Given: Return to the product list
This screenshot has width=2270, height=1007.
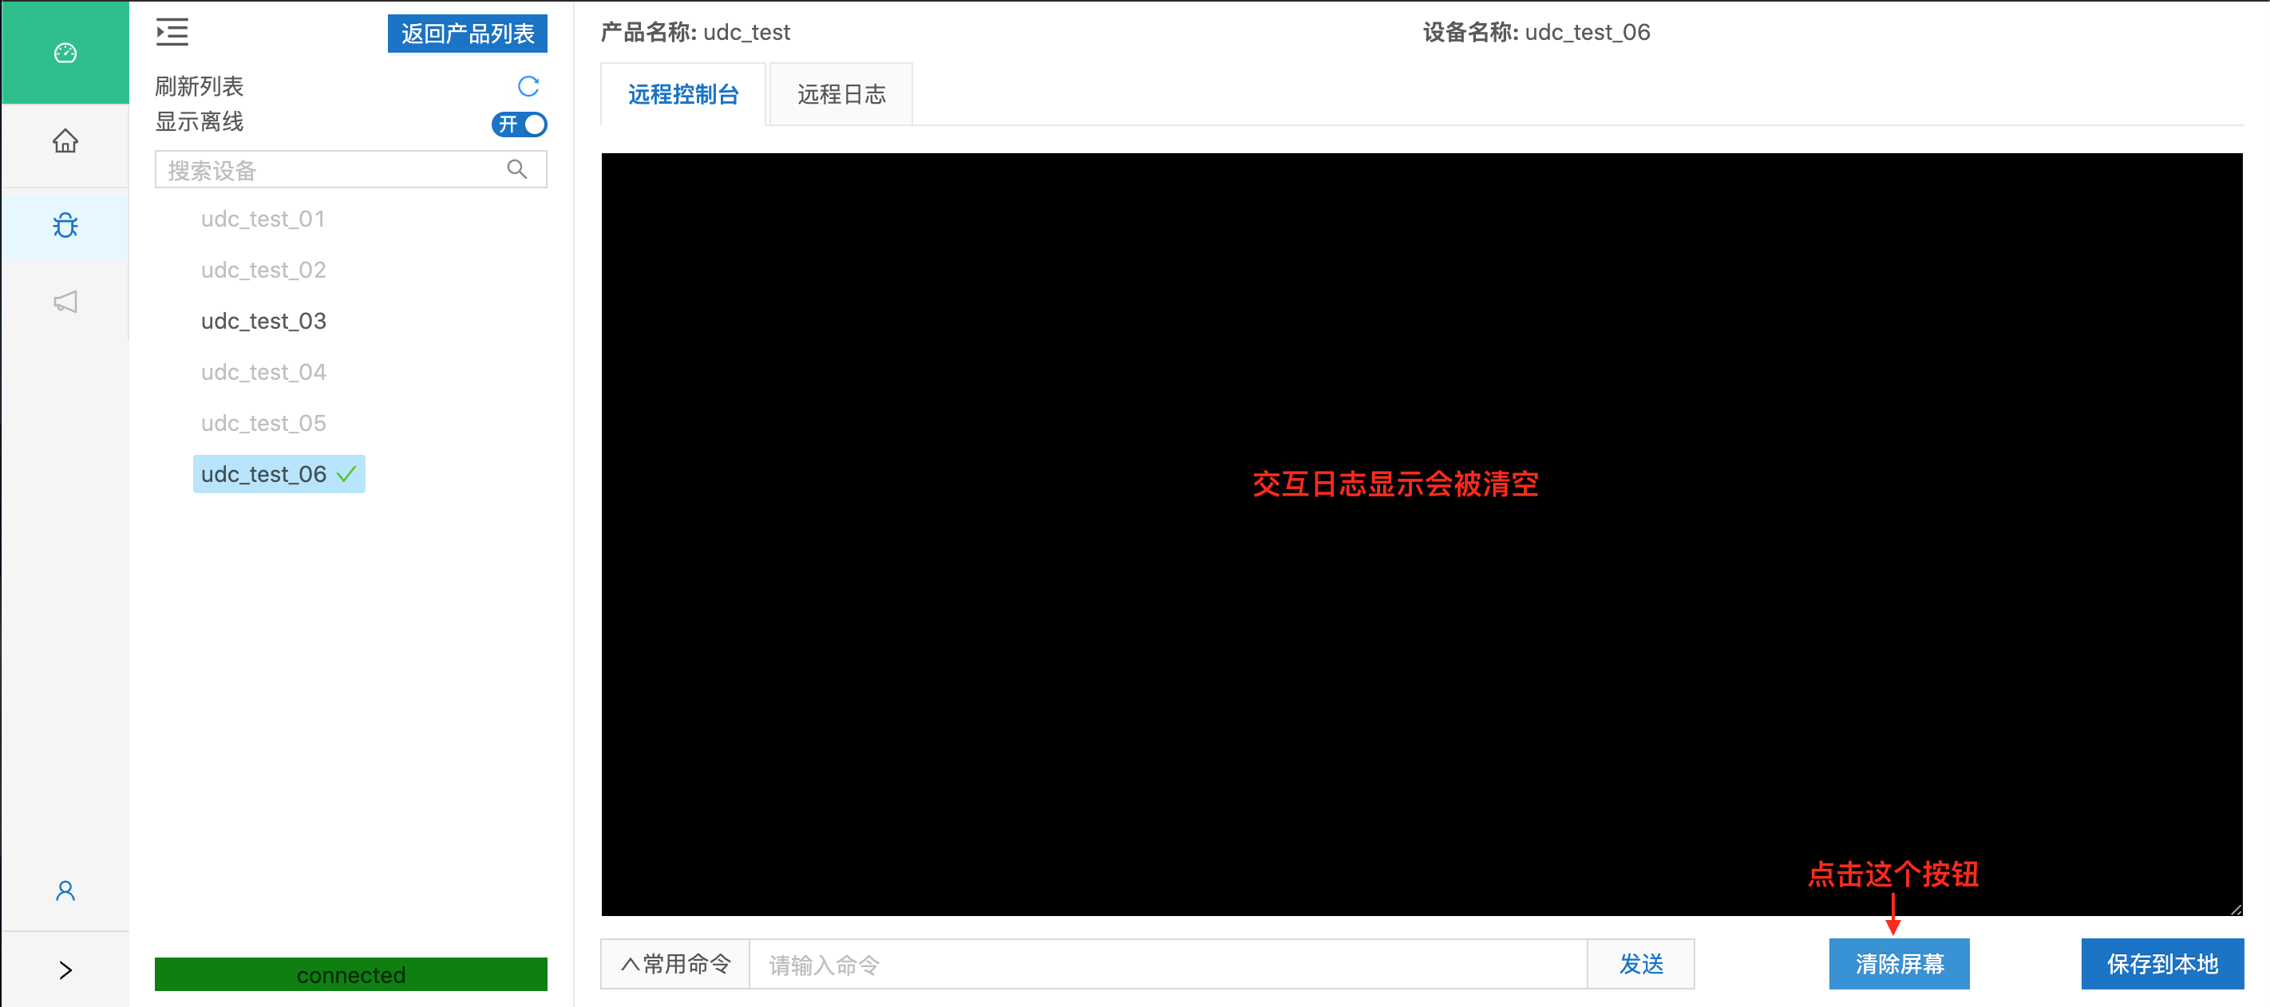Looking at the screenshot, I should [x=467, y=34].
